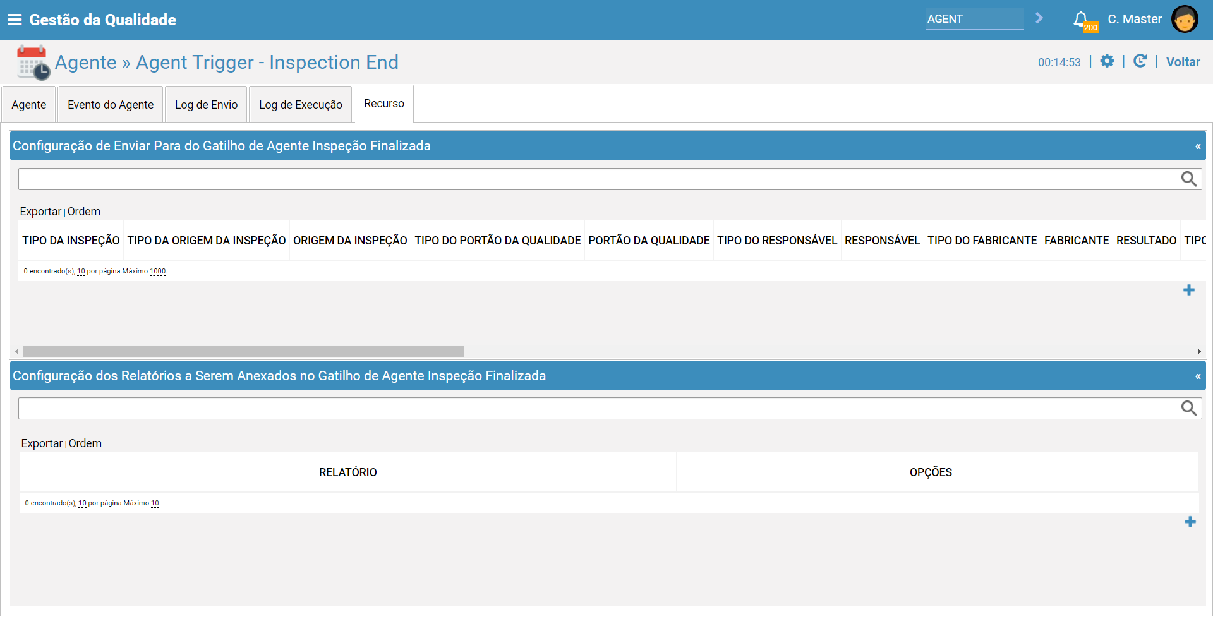This screenshot has width=1213, height=619.
Task: Sort by PORTÃO DA QUALIDADE column
Action: pos(649,241)
